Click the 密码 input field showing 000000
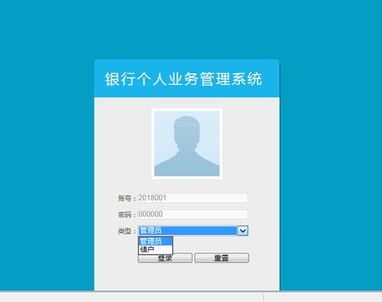Screen dimensions: 382x302 [x=193, y=214]
